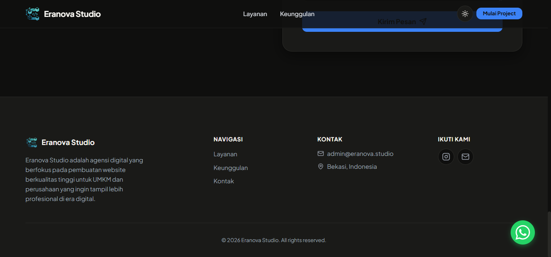Click the Bekasi, Indonesia location text
Image resolution: width=551 pixels, height=257 pixels.
(x=352, y=166)
